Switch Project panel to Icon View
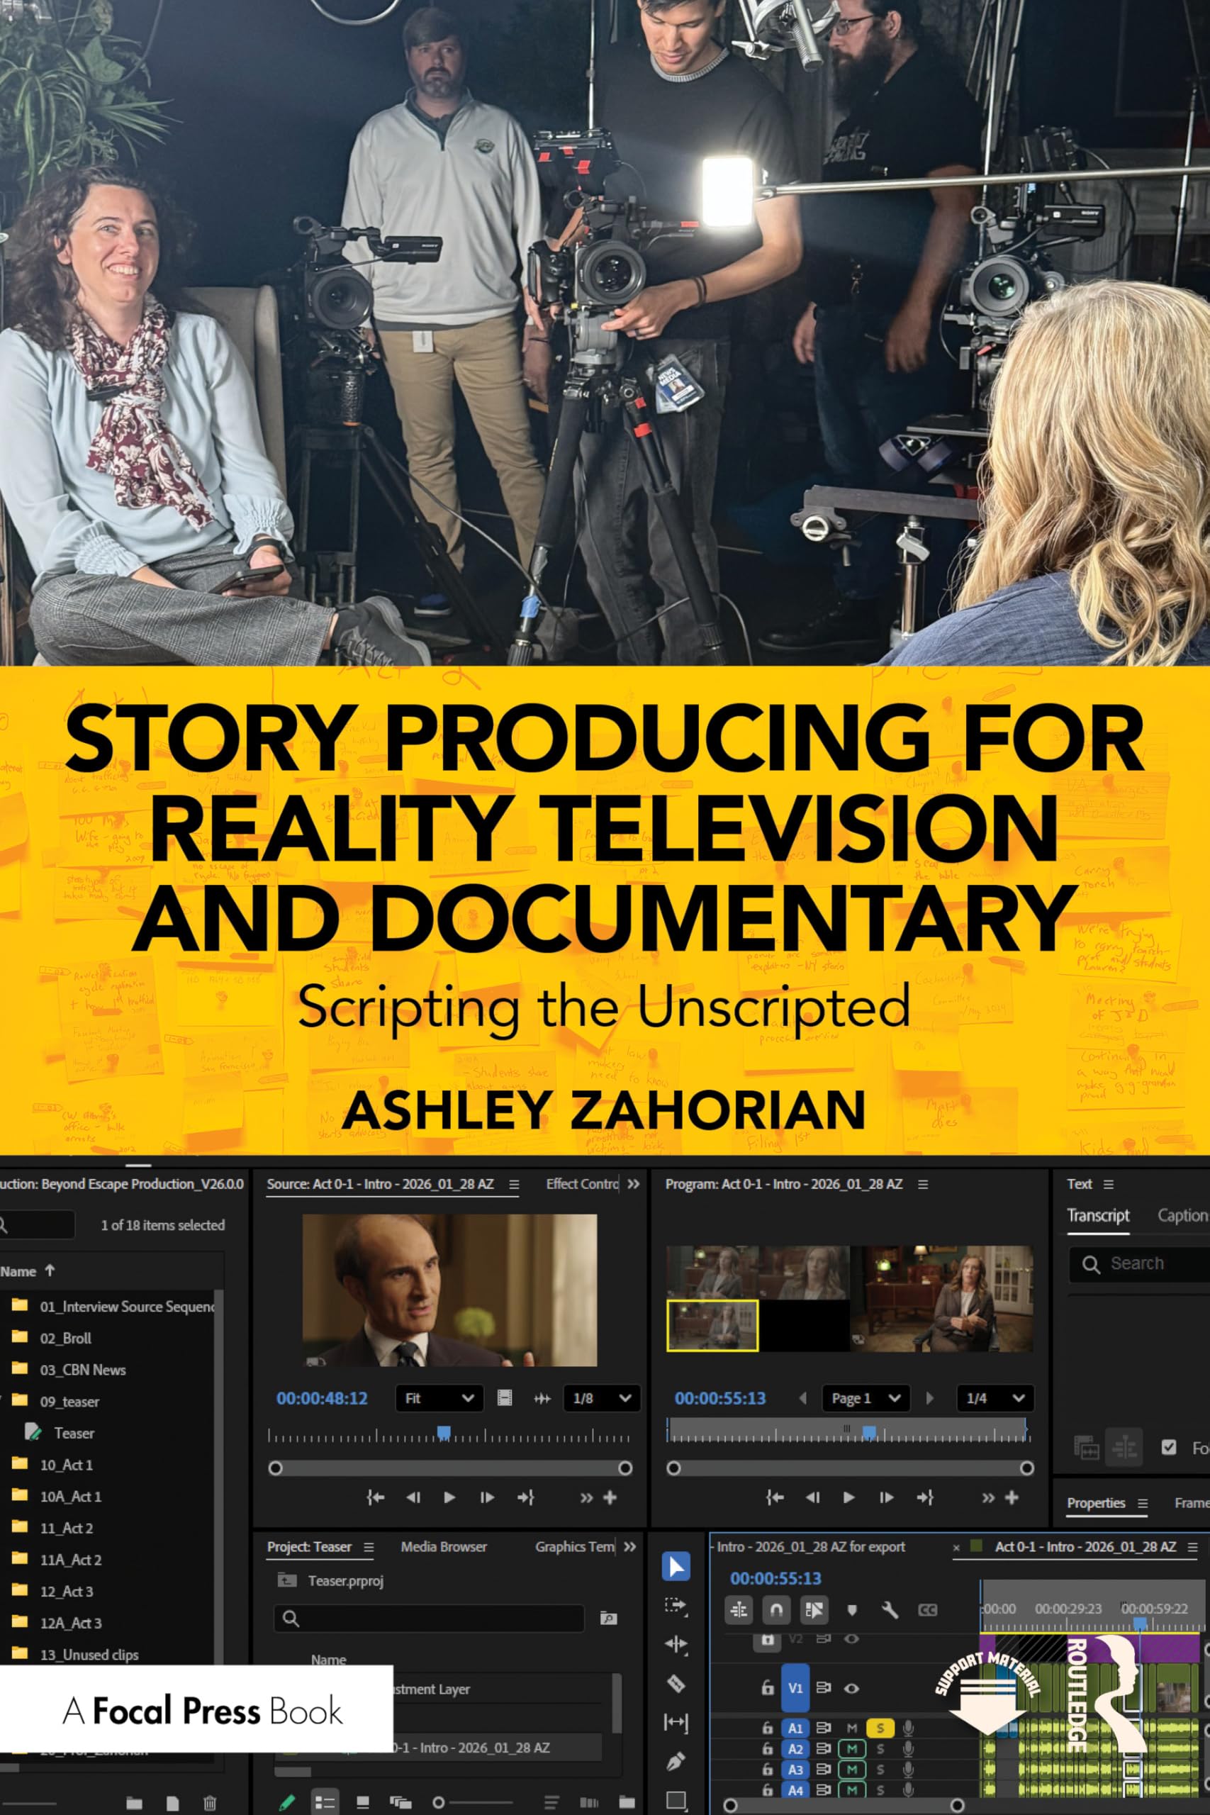1210x1815 pixels. click(x=362, y=1803)
